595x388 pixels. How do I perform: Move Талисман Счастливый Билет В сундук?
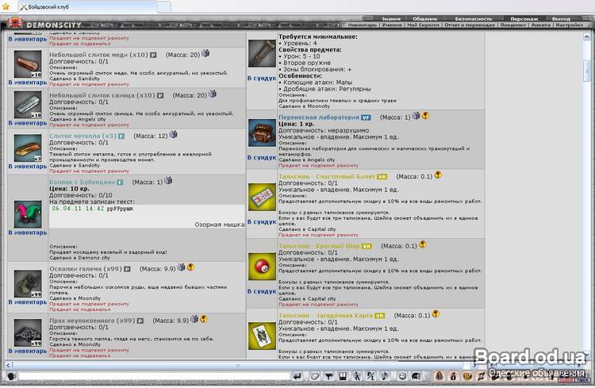262,221
